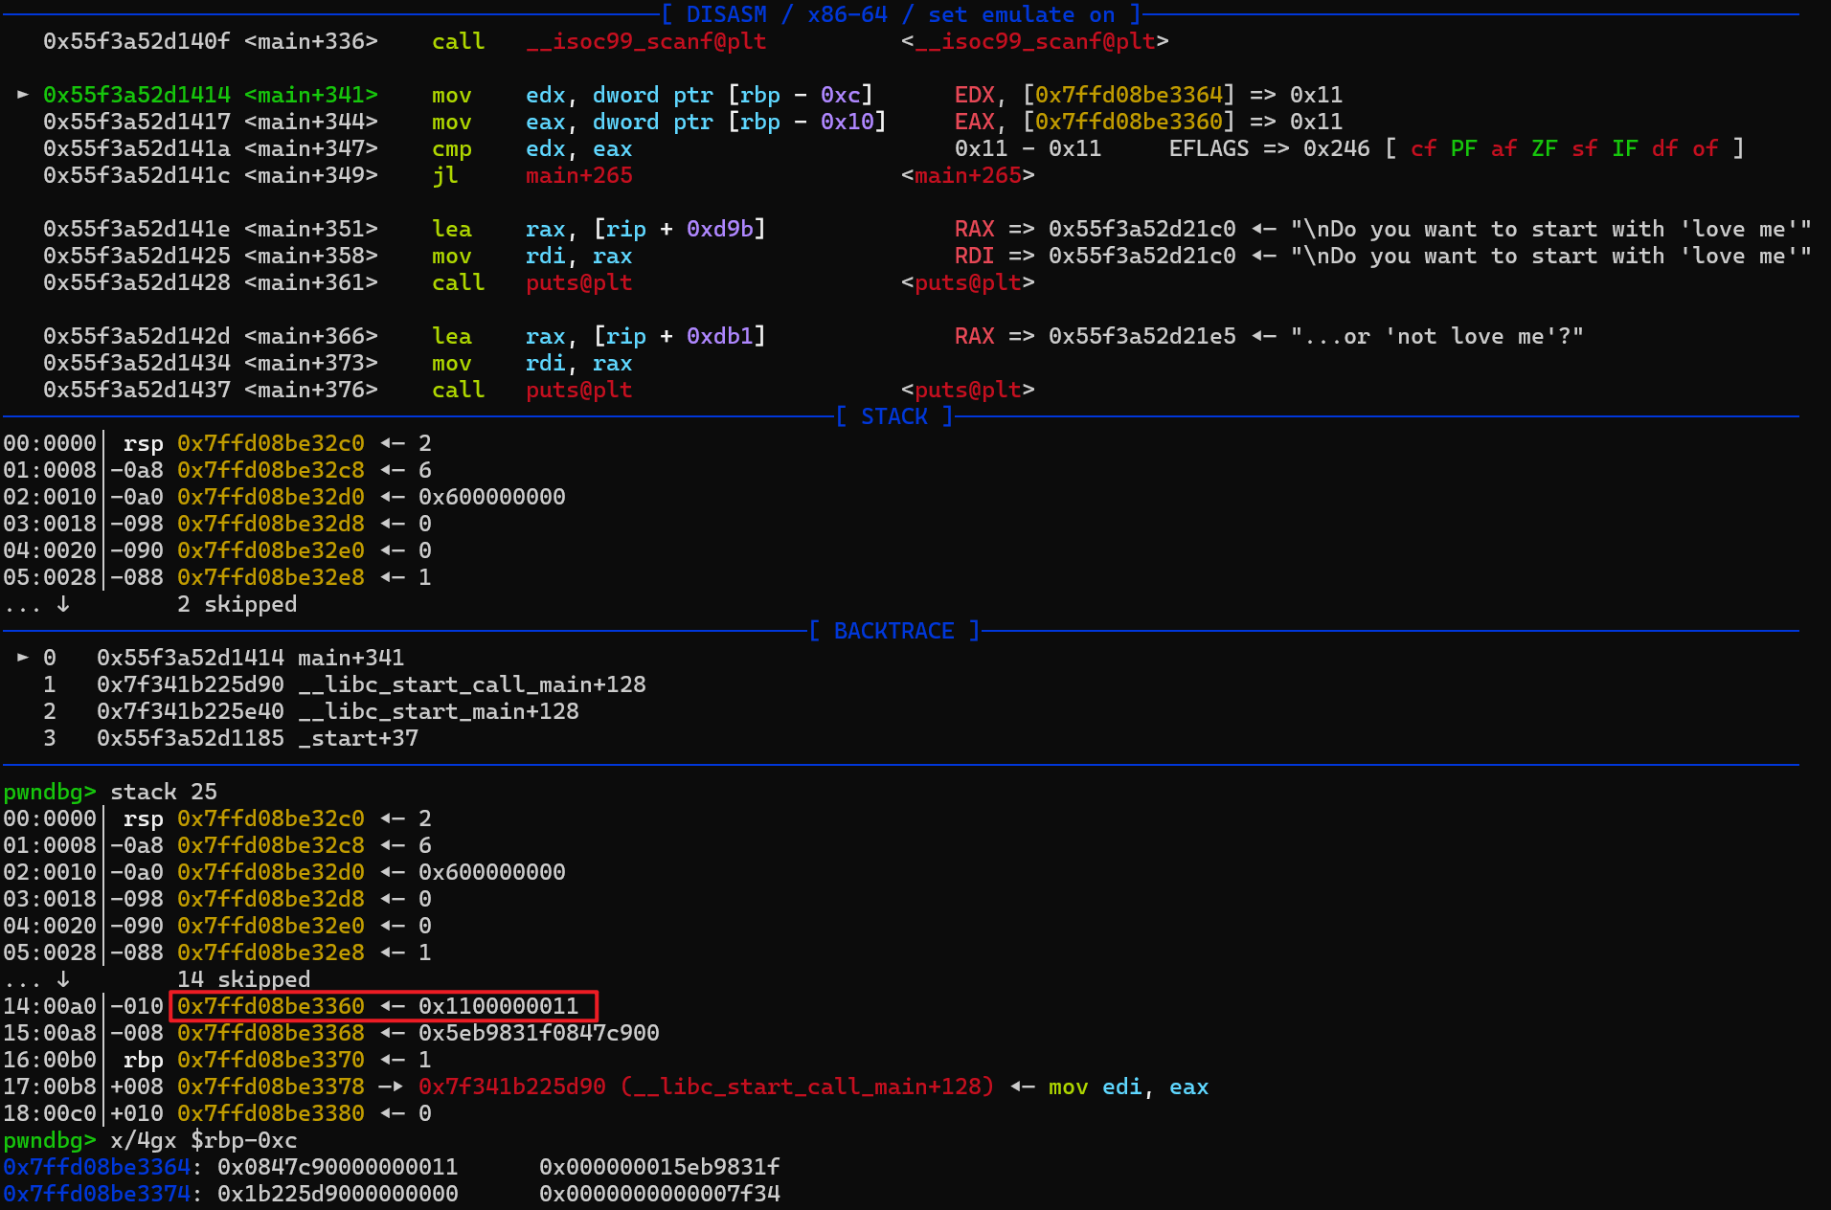Click the down arrow beside "14 skipped"

(63, 979)
